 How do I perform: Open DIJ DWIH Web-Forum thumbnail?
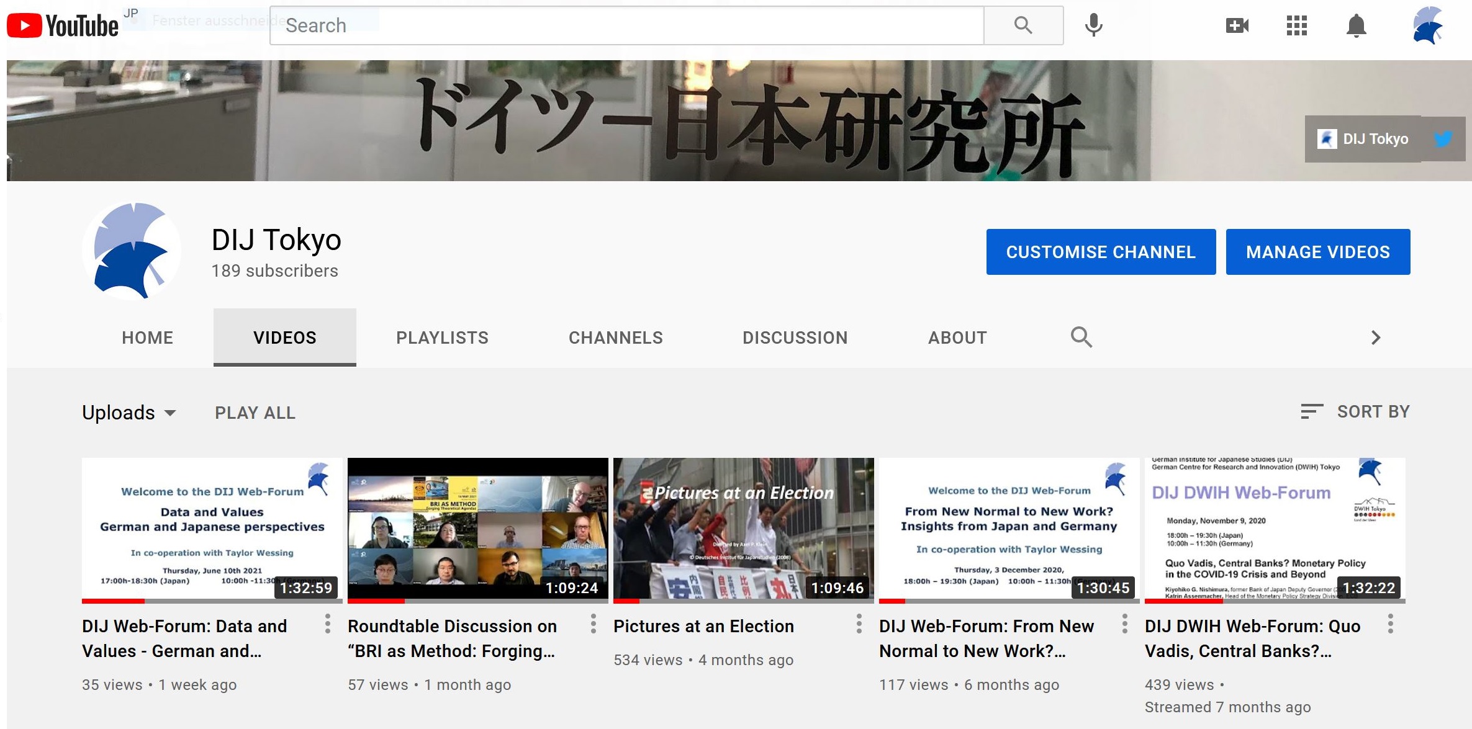click(x=1275, y=530)
